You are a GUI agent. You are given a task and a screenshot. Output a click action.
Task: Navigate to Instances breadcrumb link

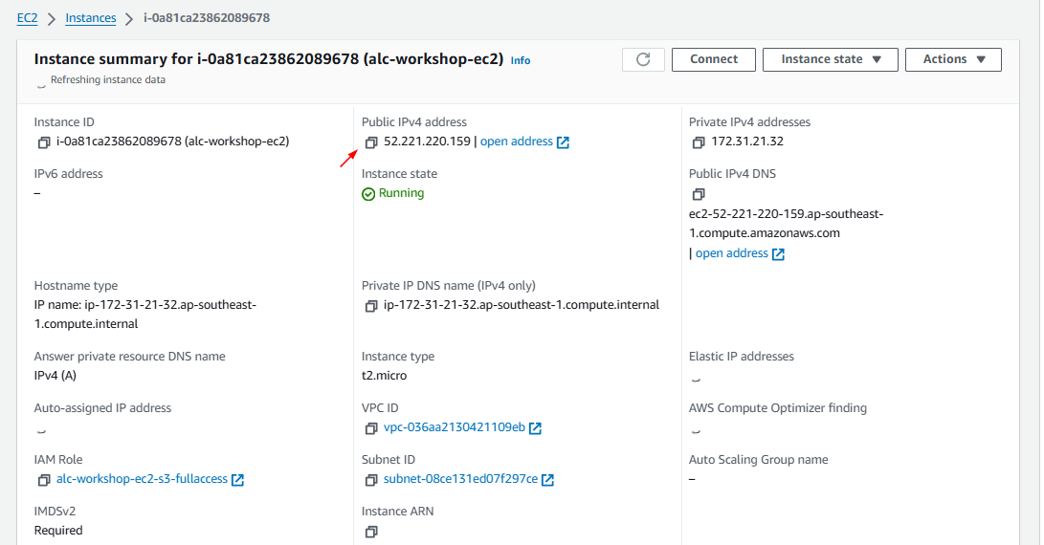click(91, 18)
